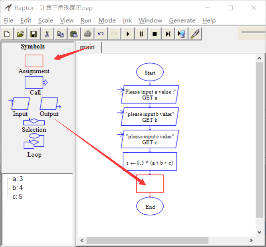266x247 pixels.
Task: Click the horizontal scrollbar right arrow
Action: point(251,240)
